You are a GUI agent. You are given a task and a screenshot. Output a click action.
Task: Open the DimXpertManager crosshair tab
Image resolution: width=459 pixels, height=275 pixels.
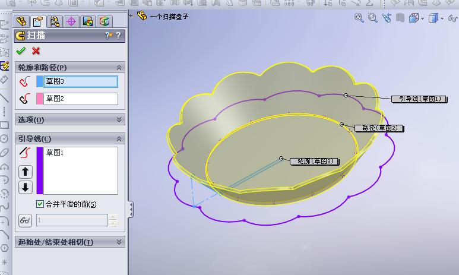(71, 21)
